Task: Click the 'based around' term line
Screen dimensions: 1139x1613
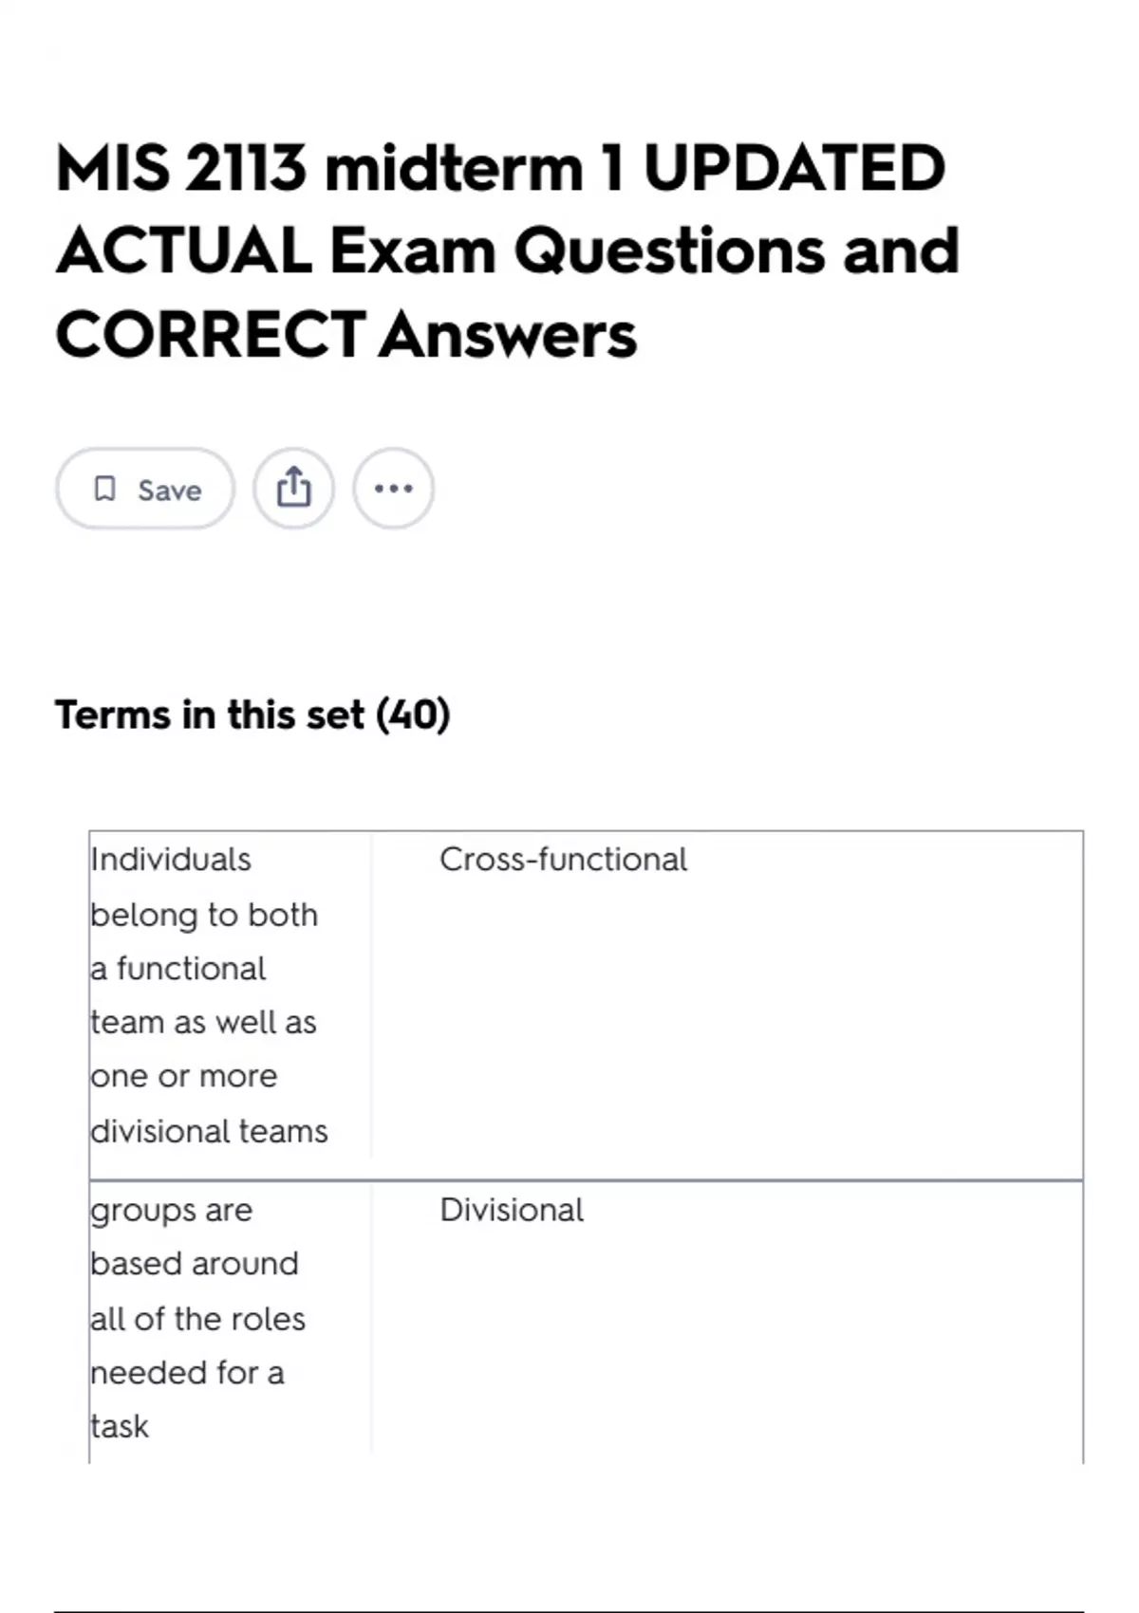Action: [x=195, y=1264]
